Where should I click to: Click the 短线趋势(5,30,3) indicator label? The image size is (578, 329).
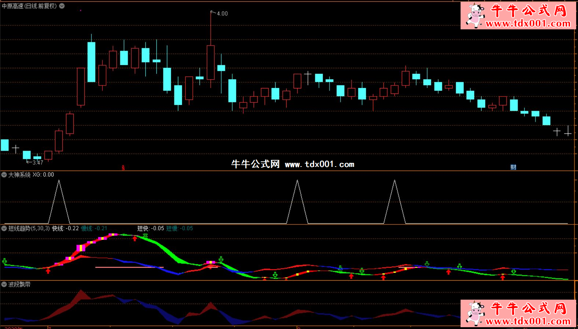[x=29, y=228]
